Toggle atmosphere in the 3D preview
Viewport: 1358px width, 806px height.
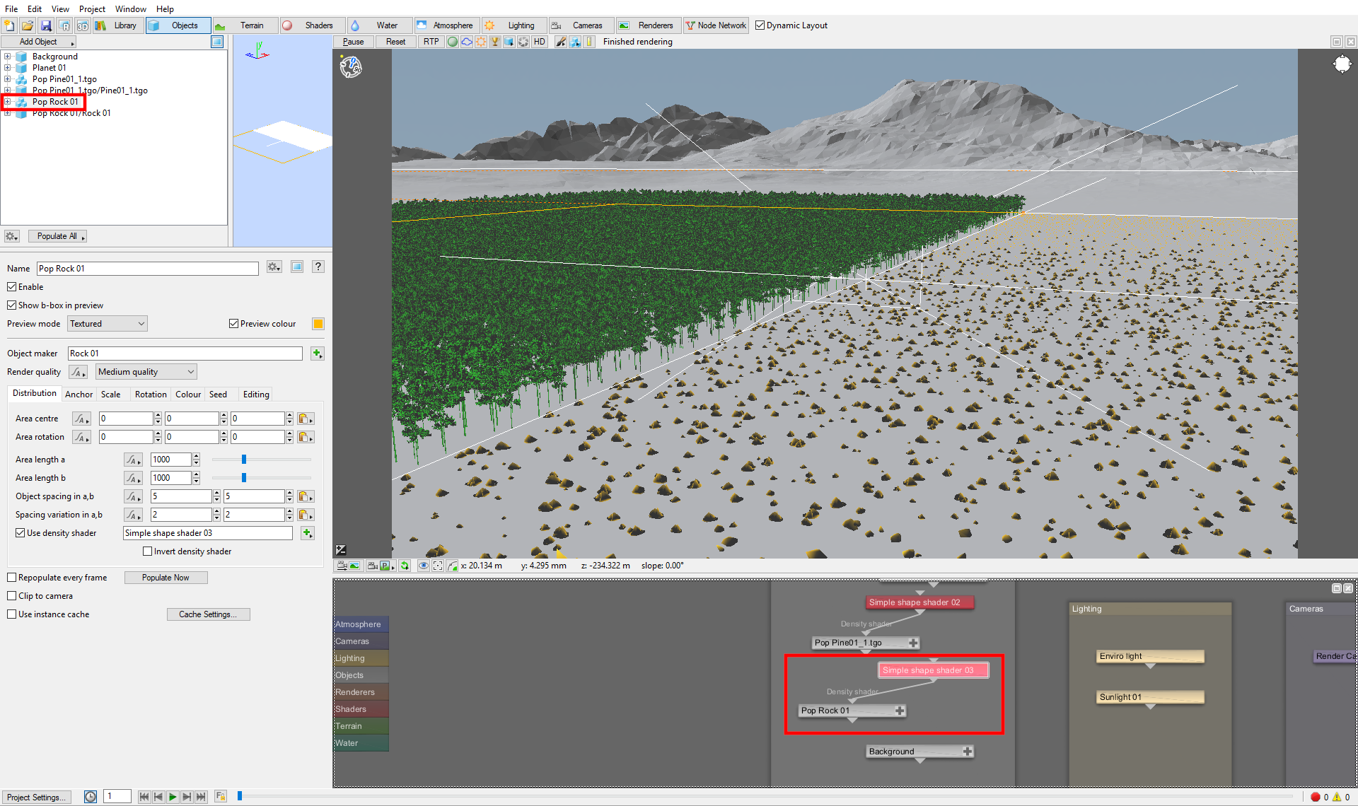coord(453,42)
